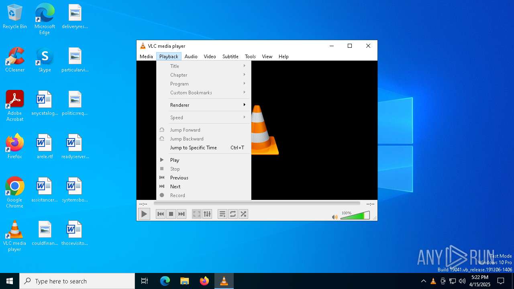This screenshot has width=514, height=289.
Task: Show extended settings (equalizer) button
Action: click(x=207, y=214)
